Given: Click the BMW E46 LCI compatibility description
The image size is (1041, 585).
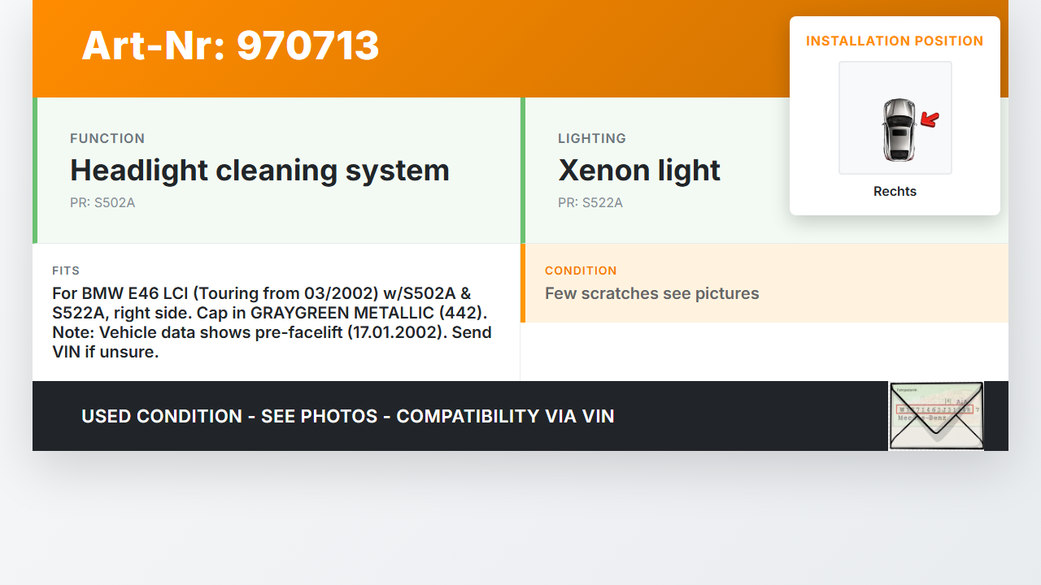Looking at the screenshot, I should (272, 323).
